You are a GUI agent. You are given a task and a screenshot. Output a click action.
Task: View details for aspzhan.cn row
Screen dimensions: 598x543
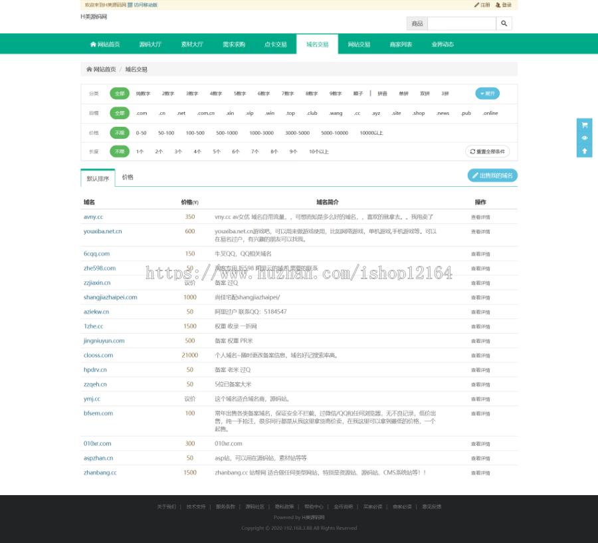480,459
